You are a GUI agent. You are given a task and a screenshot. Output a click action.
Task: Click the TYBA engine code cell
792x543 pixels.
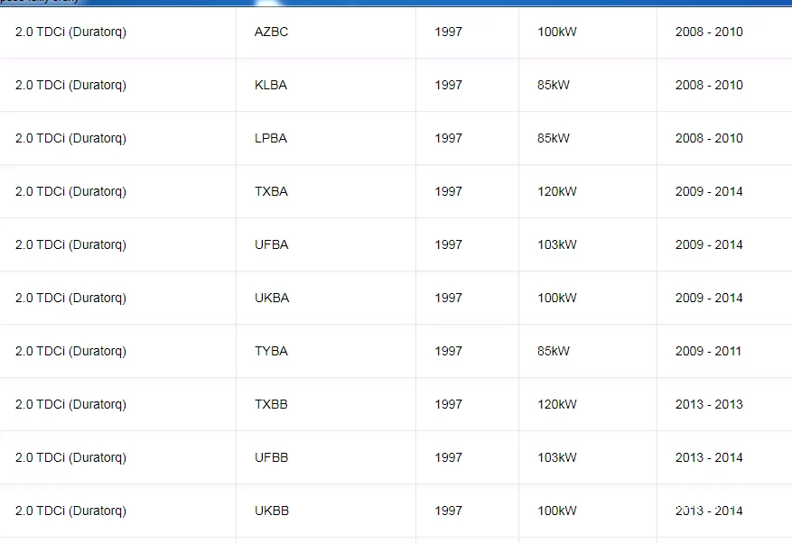(x=271, y=351)
